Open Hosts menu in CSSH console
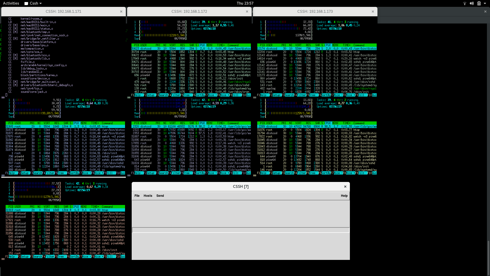The image size is (490, 276). click(148, 196)
